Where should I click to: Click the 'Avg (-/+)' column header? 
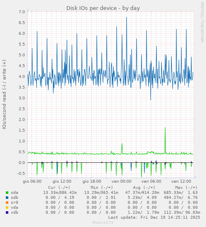pos(144,188)
